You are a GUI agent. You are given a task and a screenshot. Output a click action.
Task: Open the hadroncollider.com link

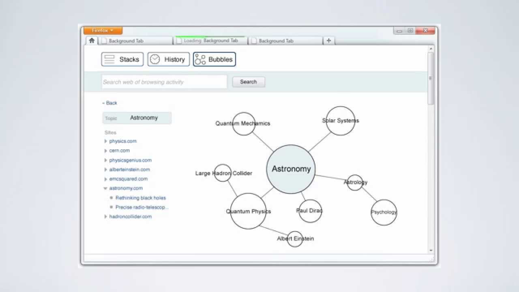pyautogui.click(x=131, y=217)
